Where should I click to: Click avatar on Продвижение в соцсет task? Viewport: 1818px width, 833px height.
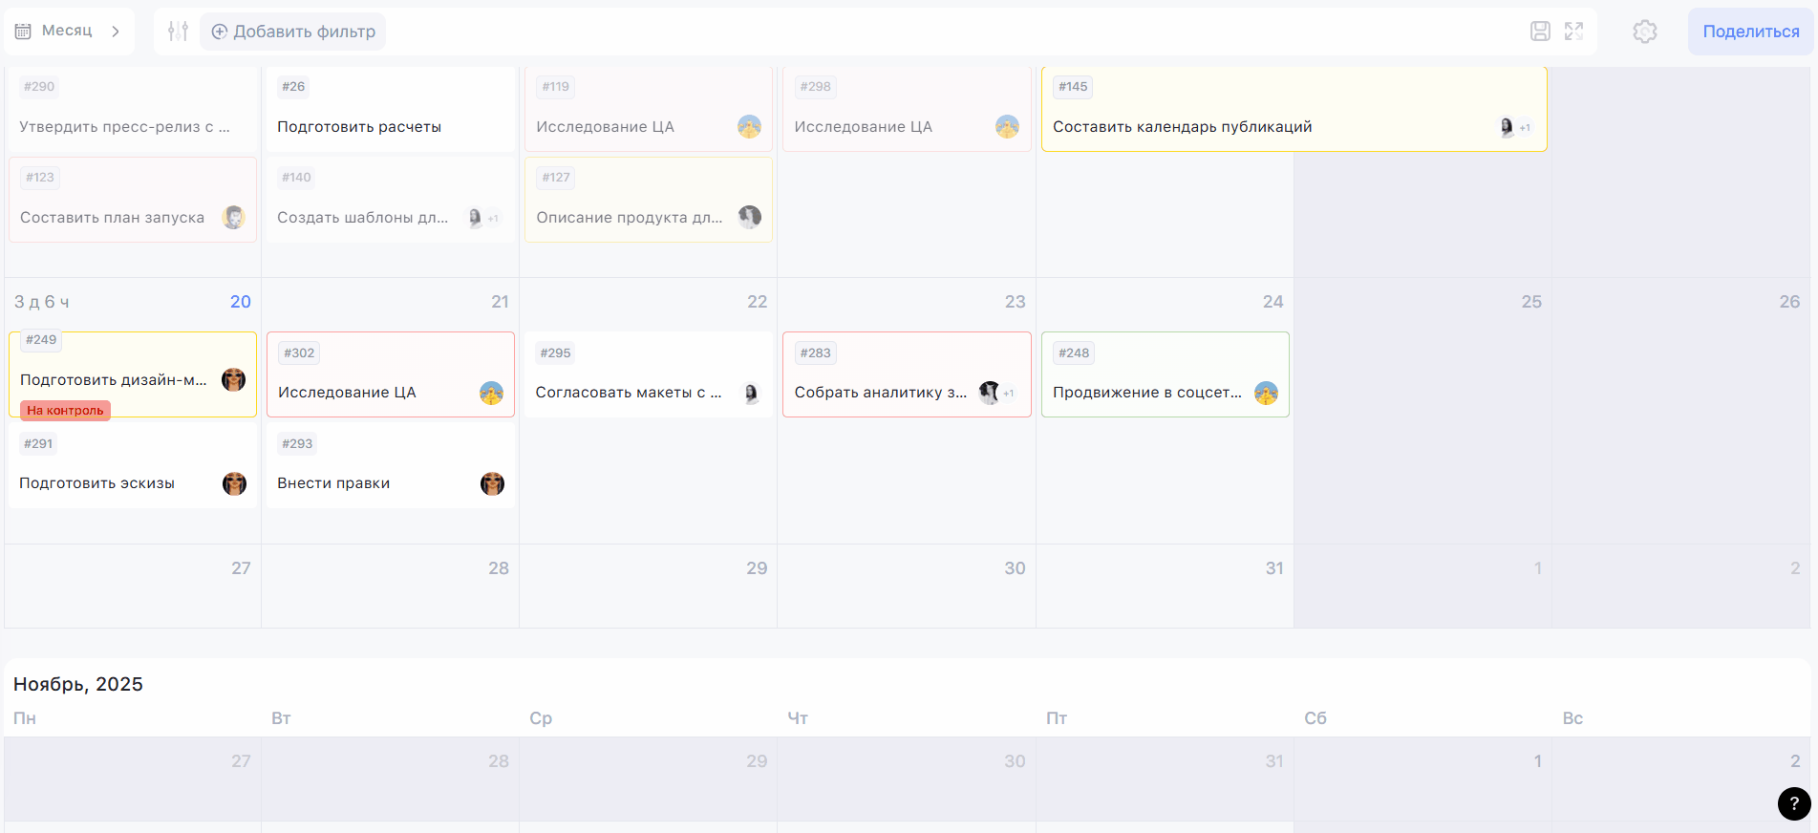(x=1266, y=393)
